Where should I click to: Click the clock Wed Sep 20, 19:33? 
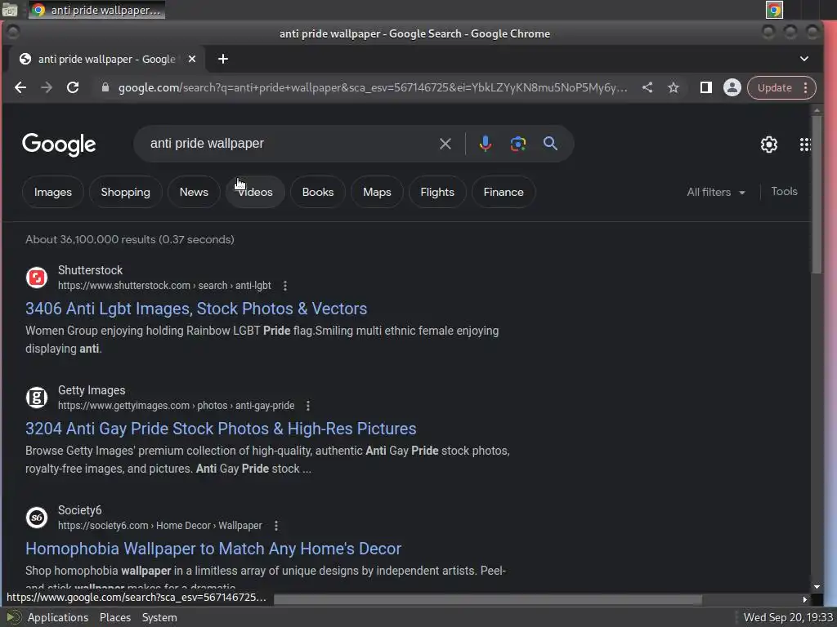click(x=789, y=617)
